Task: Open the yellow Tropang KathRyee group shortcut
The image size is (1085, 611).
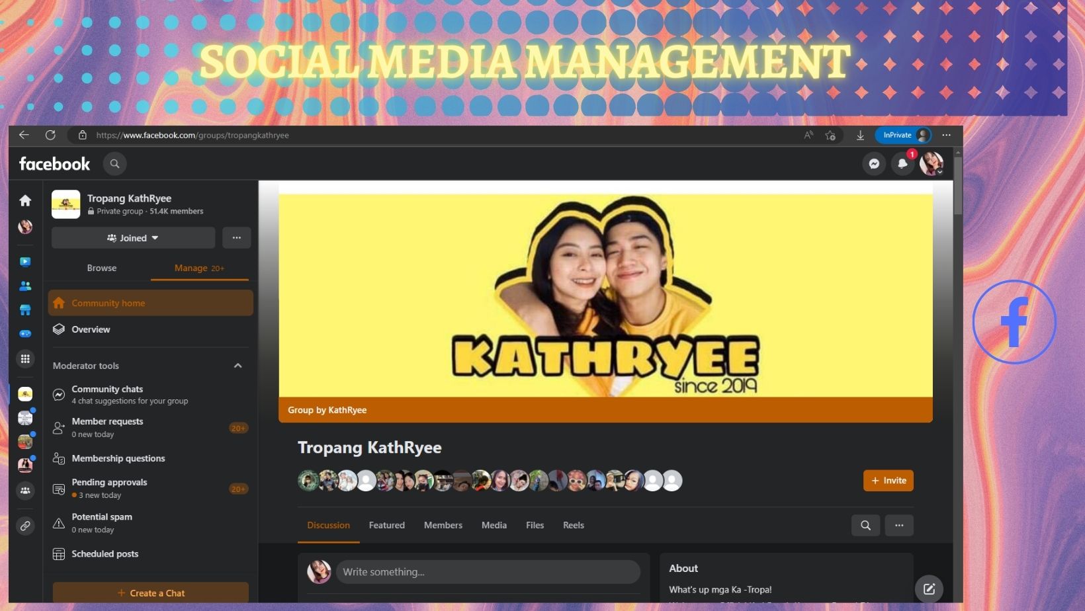Action: tap(25, 395)
